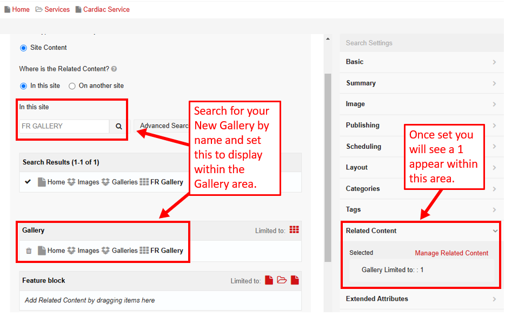Click the FR Gallery grid icon in Gallery block
Image resolution: width=505 pixels, height=316 pixels.
pos(144,251)
